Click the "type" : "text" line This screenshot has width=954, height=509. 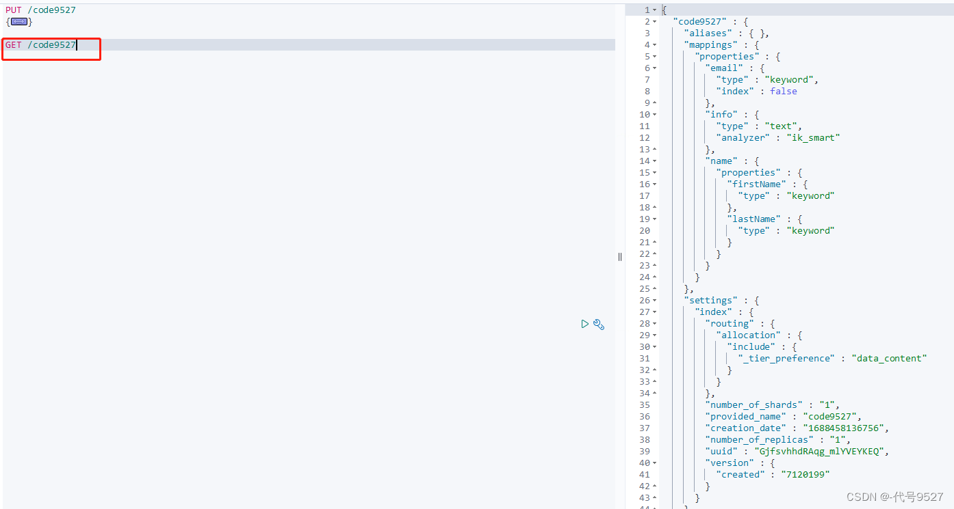(759, 126)
